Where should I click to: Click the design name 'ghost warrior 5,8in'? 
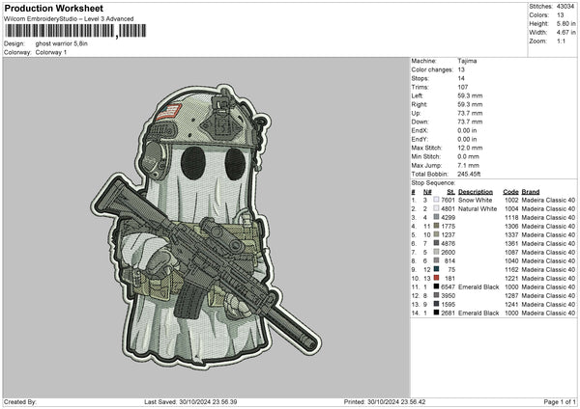pyautogui.click(x=62, y=43)
